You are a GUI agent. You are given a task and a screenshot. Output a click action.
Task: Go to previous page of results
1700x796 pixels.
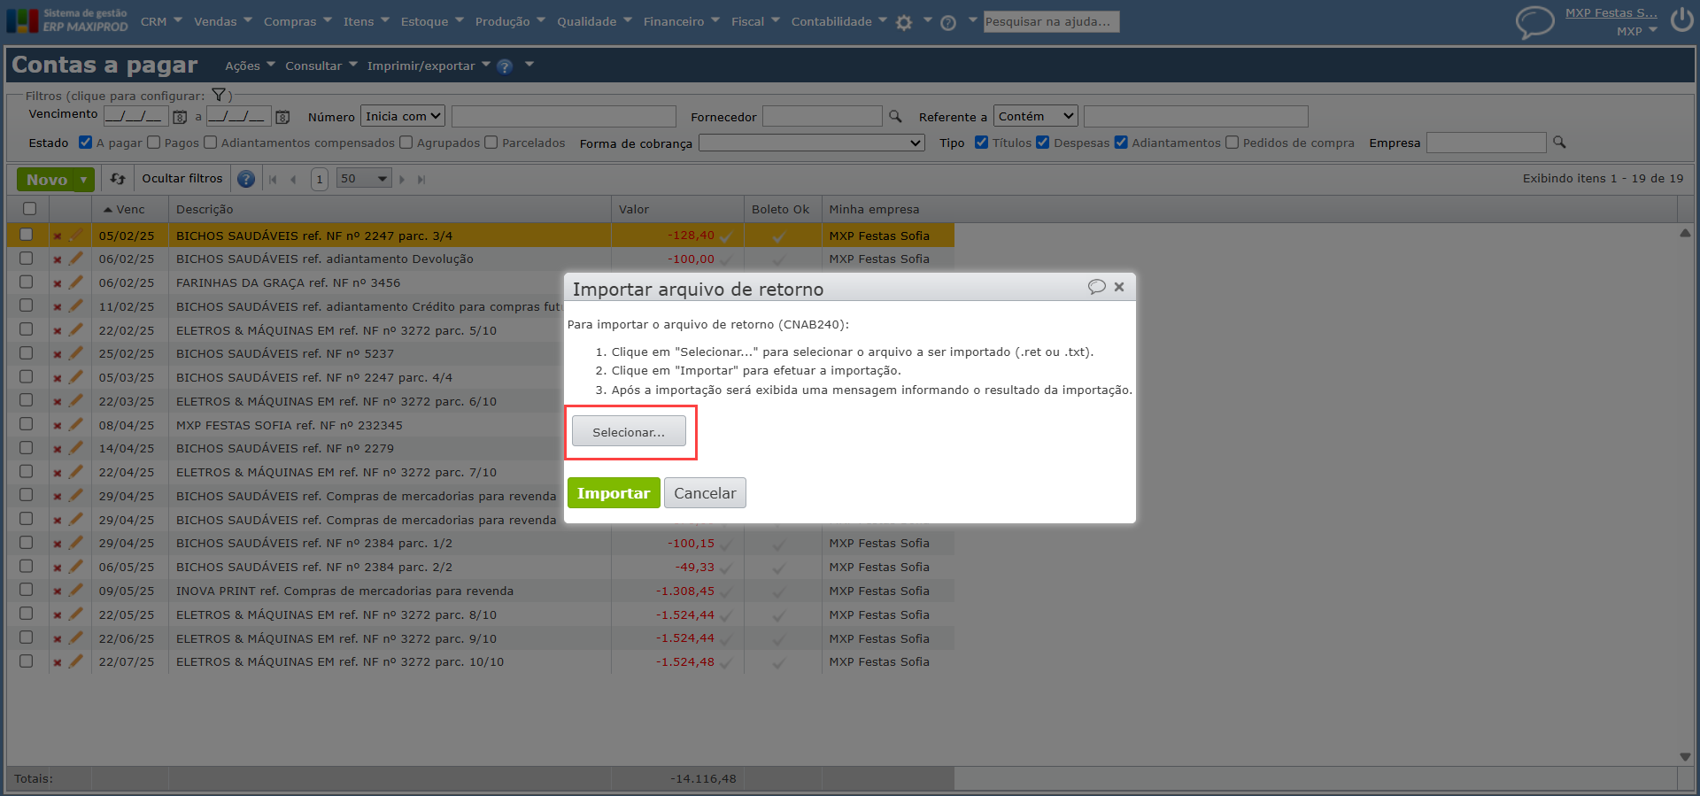pyautogui.click(x=293, y=179)
